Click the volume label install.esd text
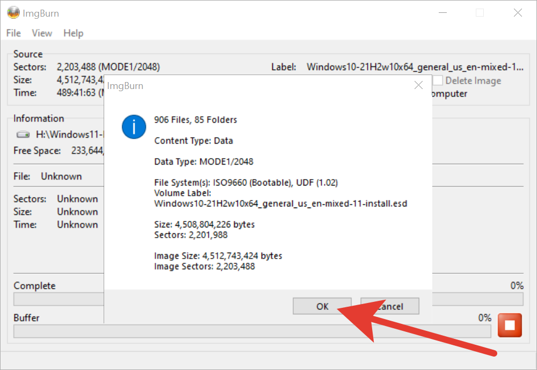The width and height of the screenshot is (537, 370). (x=280, y=203)
